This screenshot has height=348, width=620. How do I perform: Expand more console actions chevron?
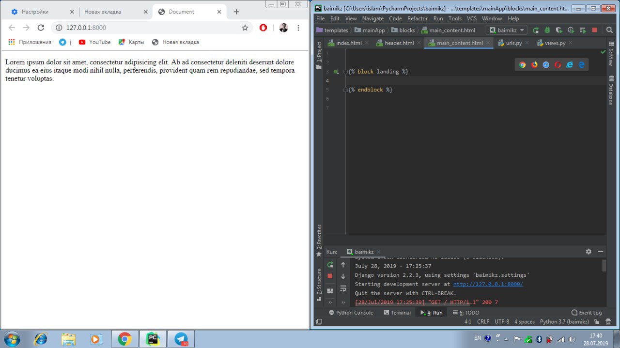(x=343, y=302)
